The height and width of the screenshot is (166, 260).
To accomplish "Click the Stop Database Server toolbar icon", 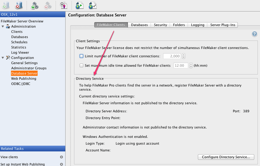I will pyautogui.click(x=19, y=5).
